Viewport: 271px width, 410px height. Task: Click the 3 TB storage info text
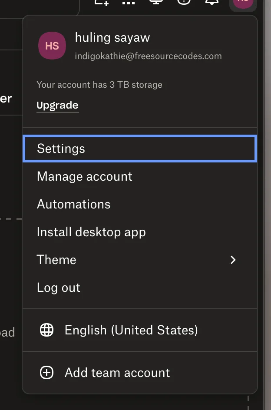[99, 85]
